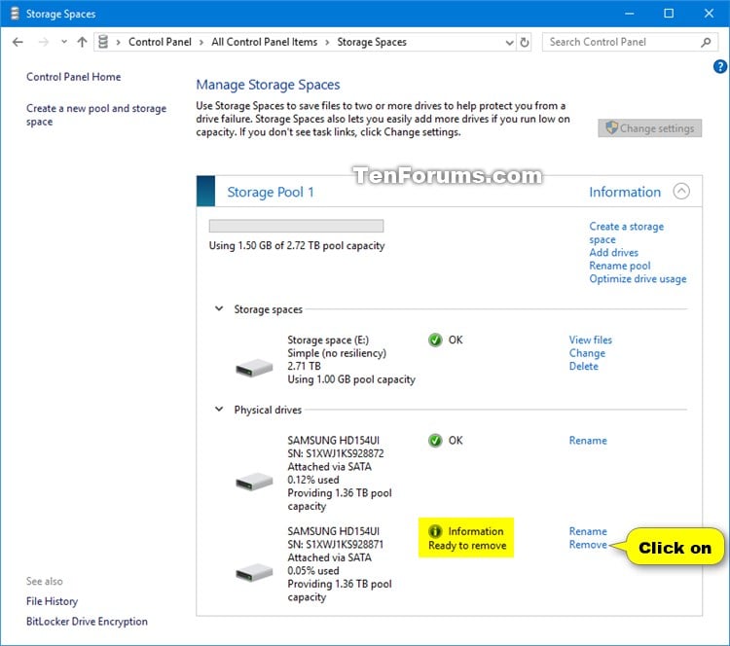Image resolution: width=730 pixels, height=646 pixels.
Task: Maximize the Storage Spaces window
Action: [669, 13]
